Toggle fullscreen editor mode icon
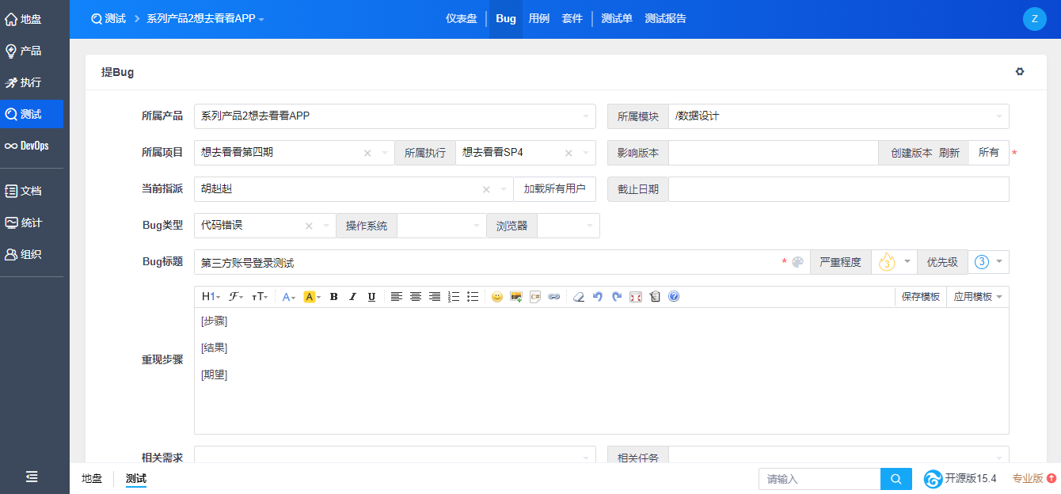This screenshot has width=1061, height=494. click(636, 297)
